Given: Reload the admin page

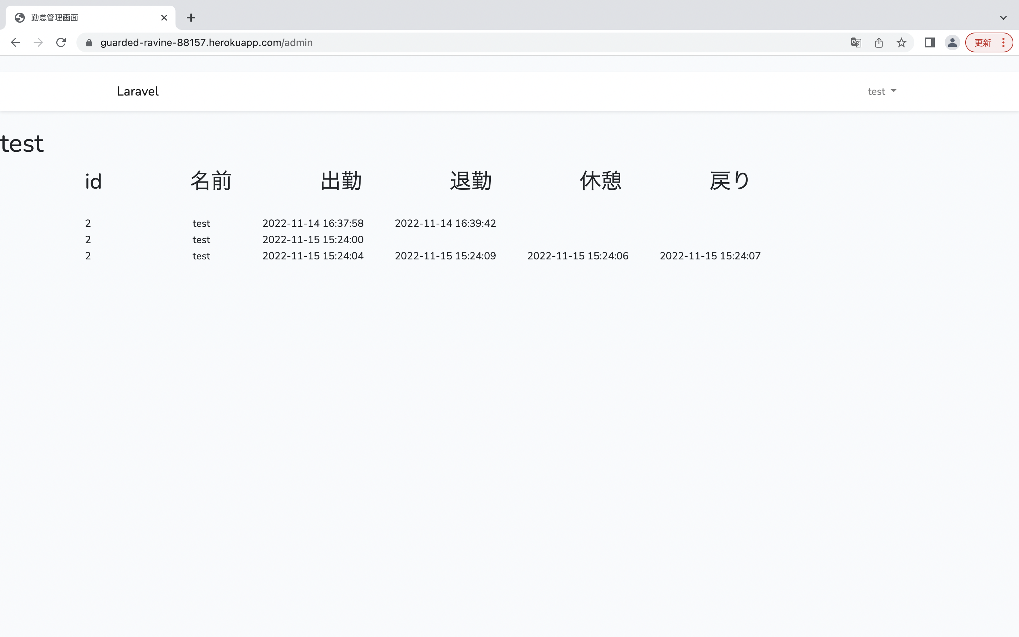Looking at the screenshot, I should [x=61, y=42].
